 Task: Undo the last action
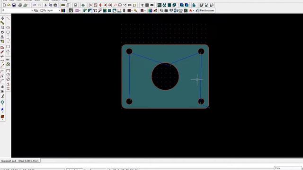tap(35, 5)
